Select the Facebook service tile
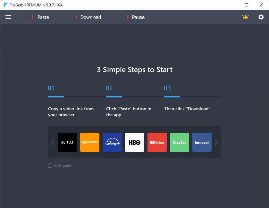Viewport: 269px width, 208px height. tap(202, 142)
